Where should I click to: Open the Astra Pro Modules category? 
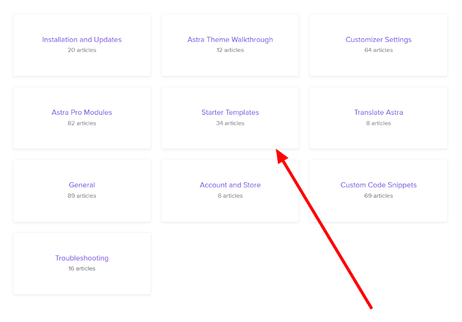click(x=82, y=112)
